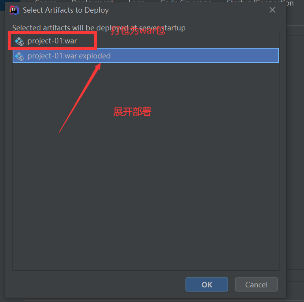Select the project-01:war exploded artifact row
The height and width of the screenshot is (302, 304).
145,56
